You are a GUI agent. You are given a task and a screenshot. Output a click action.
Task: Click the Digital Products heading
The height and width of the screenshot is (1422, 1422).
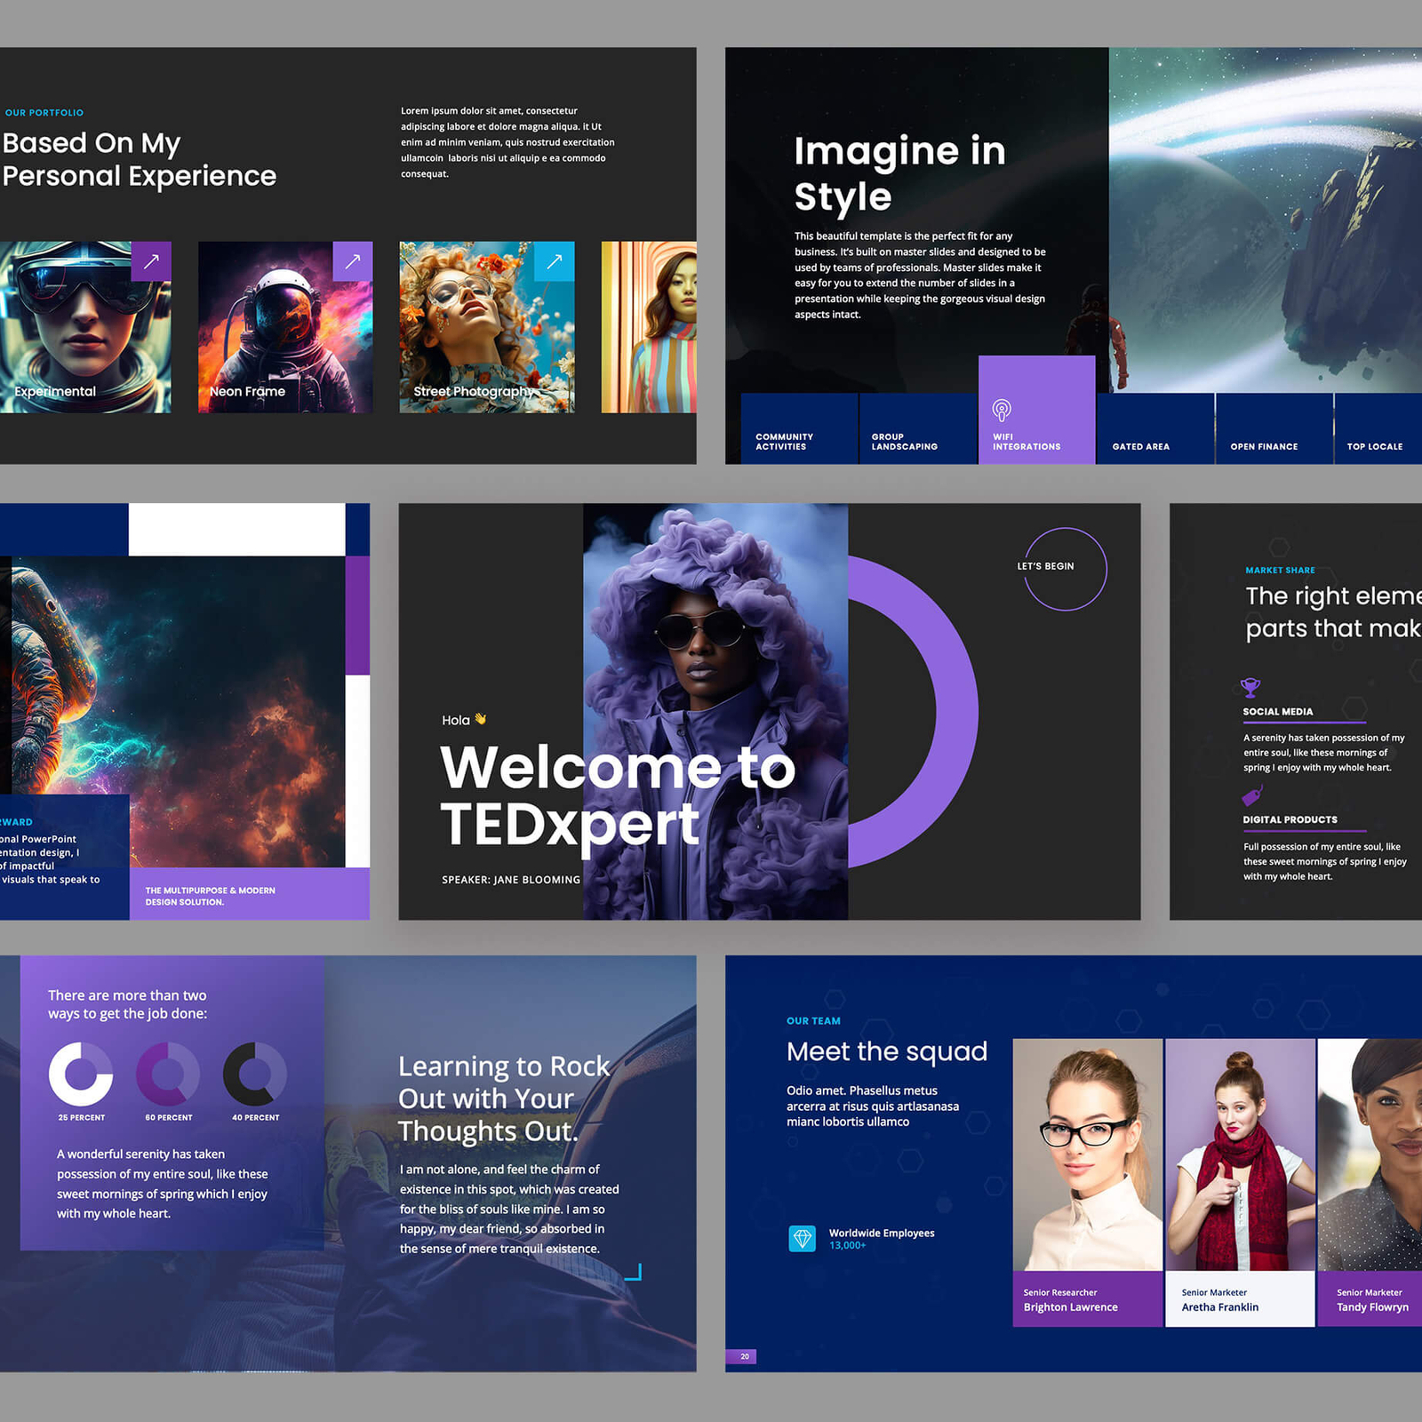[1290, 820]
